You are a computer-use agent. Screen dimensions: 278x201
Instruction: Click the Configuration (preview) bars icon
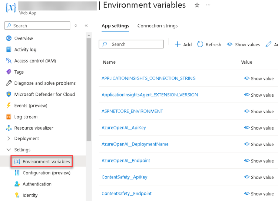17,172
